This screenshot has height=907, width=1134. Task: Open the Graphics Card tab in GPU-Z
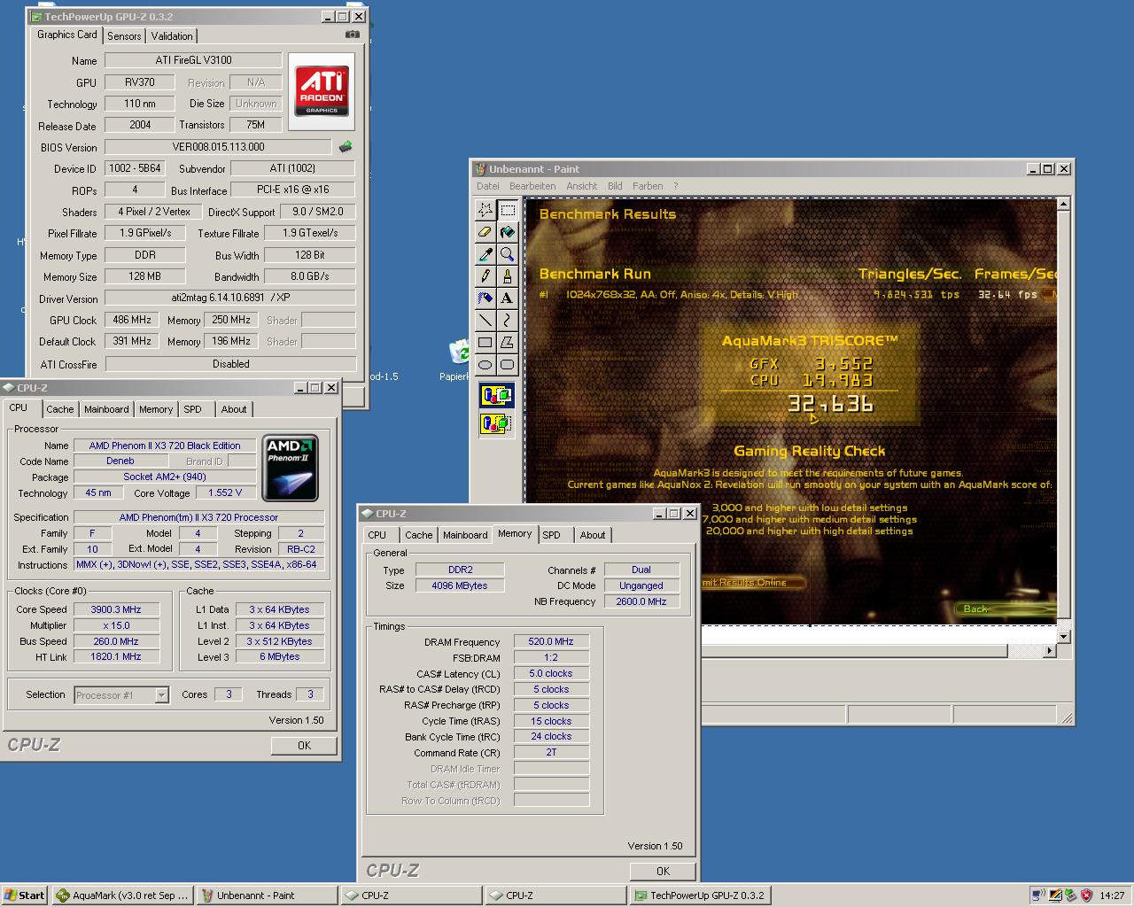click(x=67, y=35)
